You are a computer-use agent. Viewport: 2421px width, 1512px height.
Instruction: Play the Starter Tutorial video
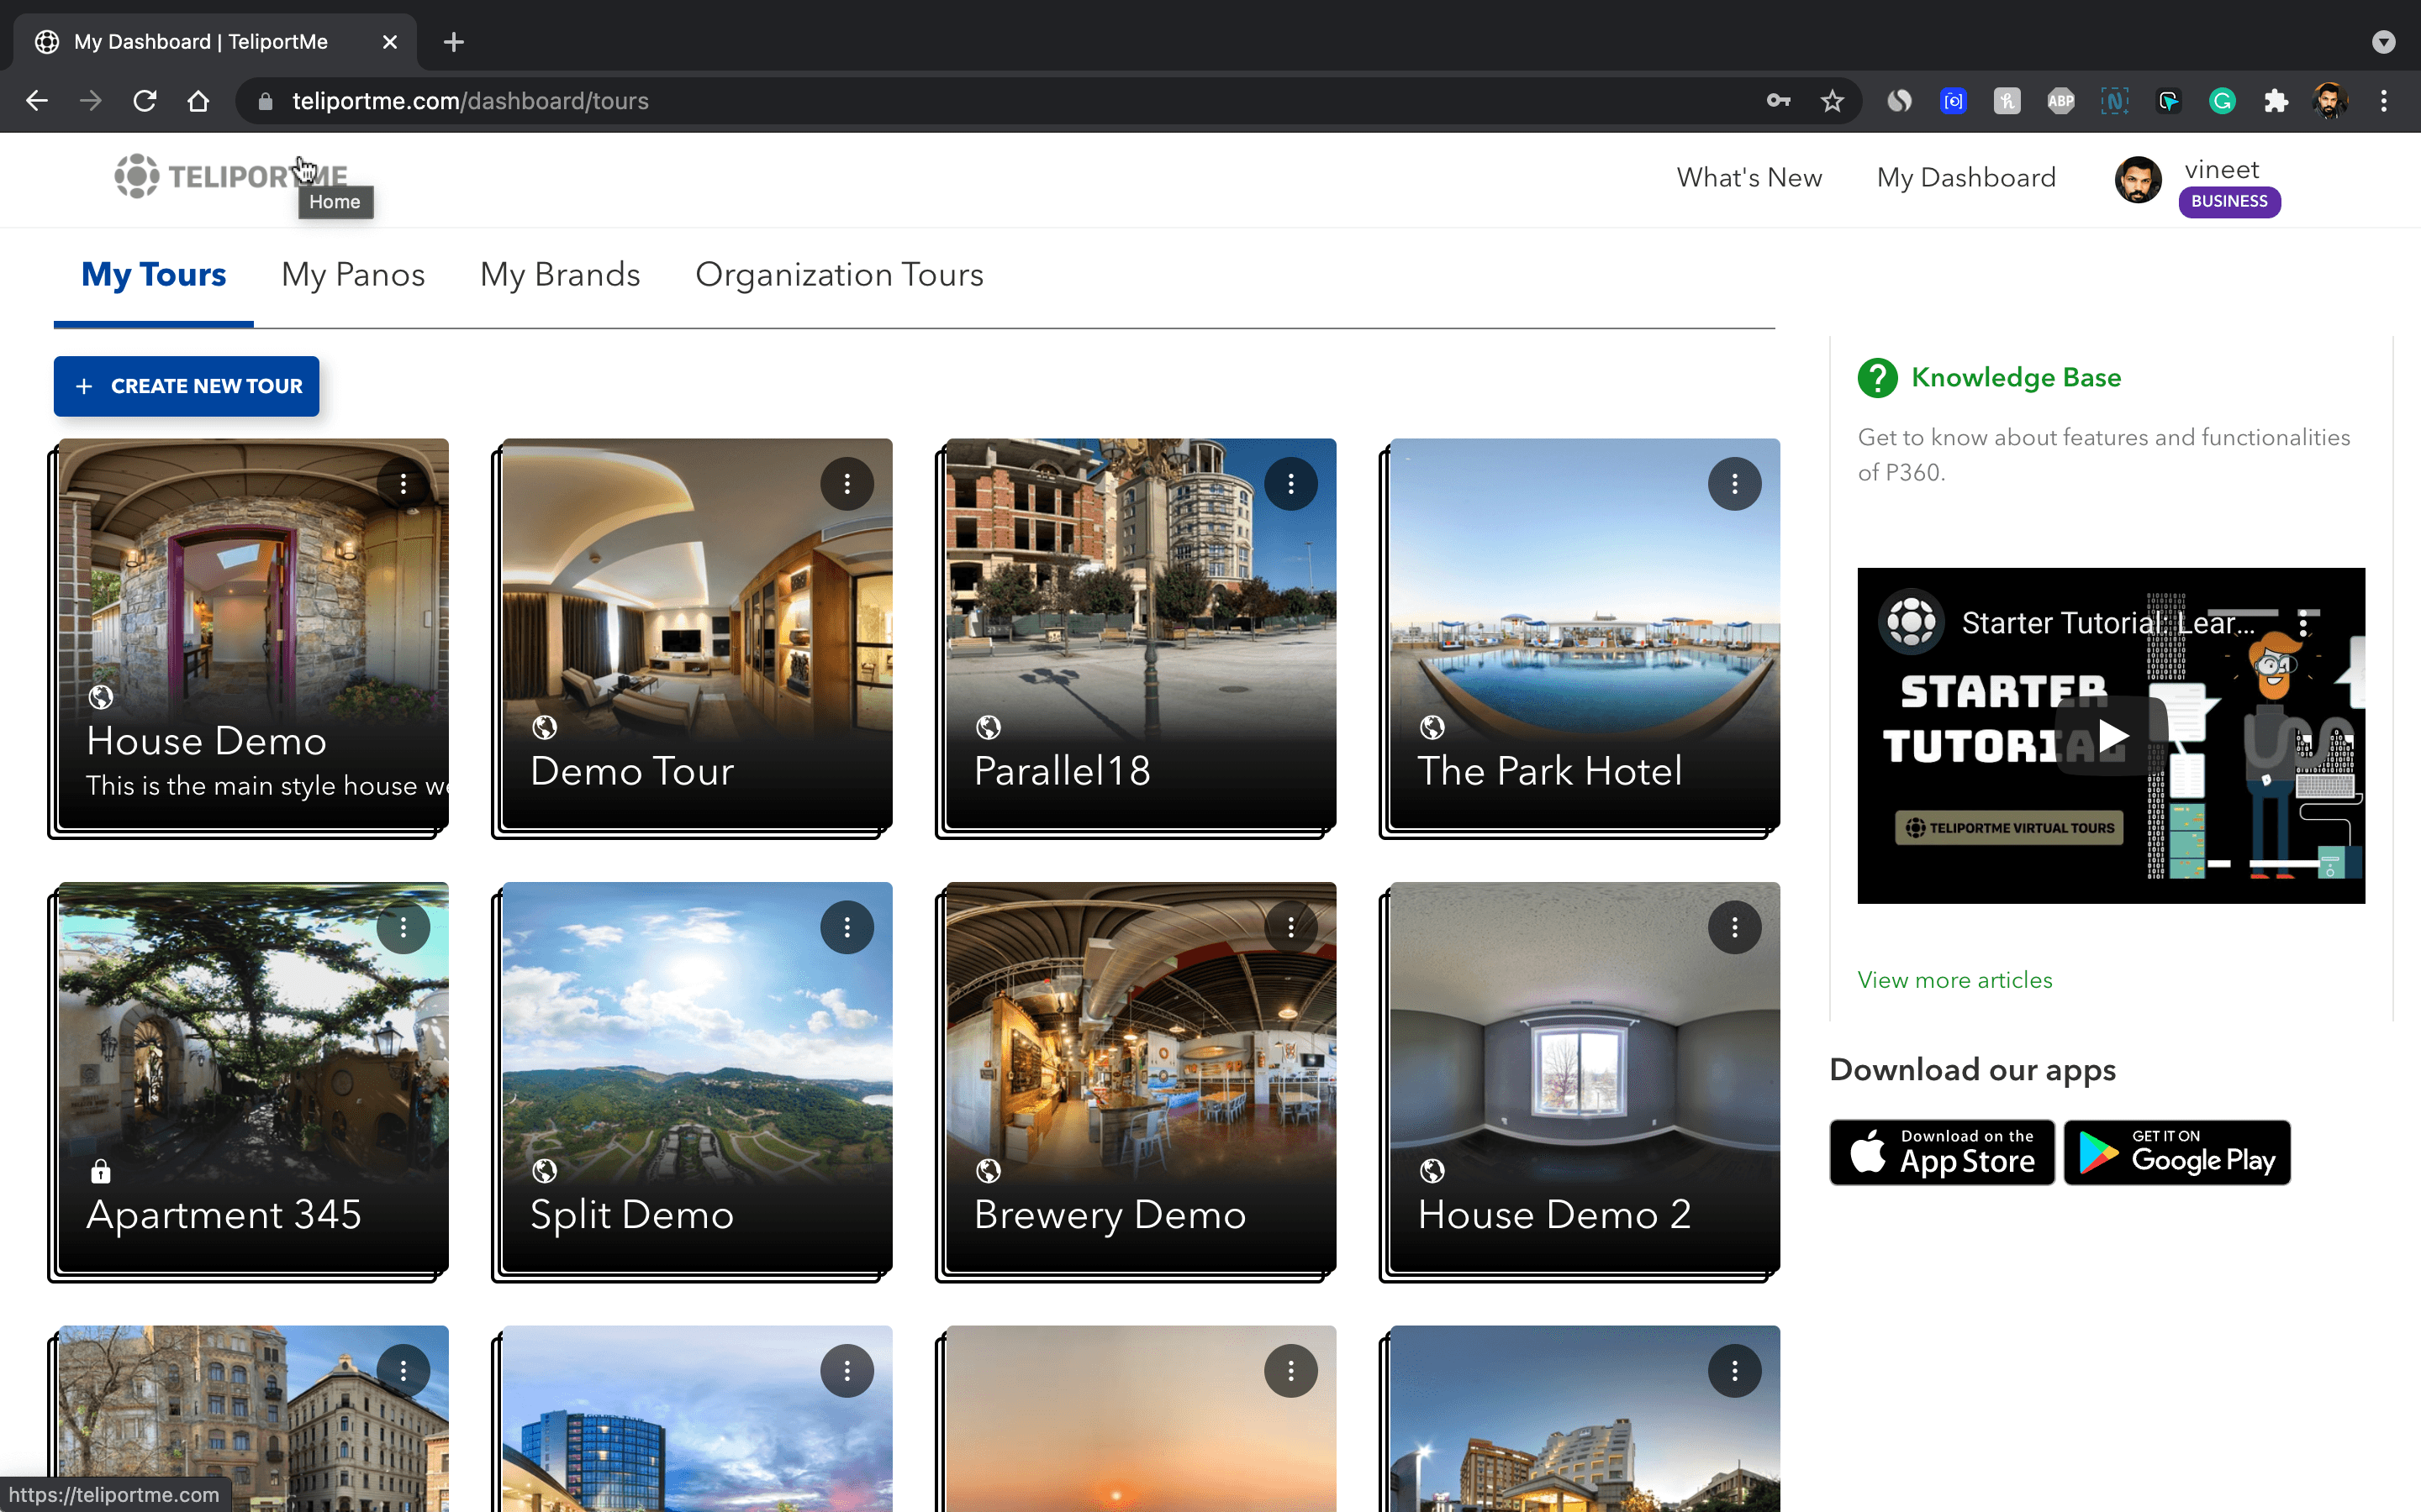[x=2111, y=736]
